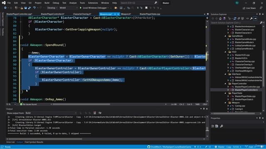Screen dimensions: 266x149
Task: Click the Save All icon in the toolbar
Action: pyautogui.click(x=30, y=8)
